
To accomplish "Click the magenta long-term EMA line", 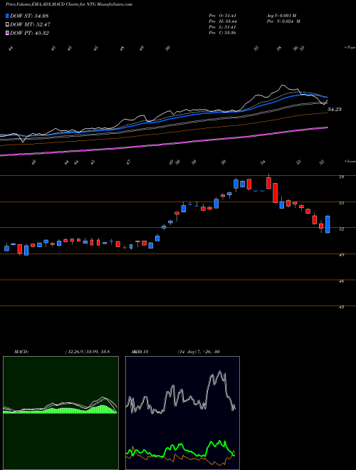I will 164,143.
